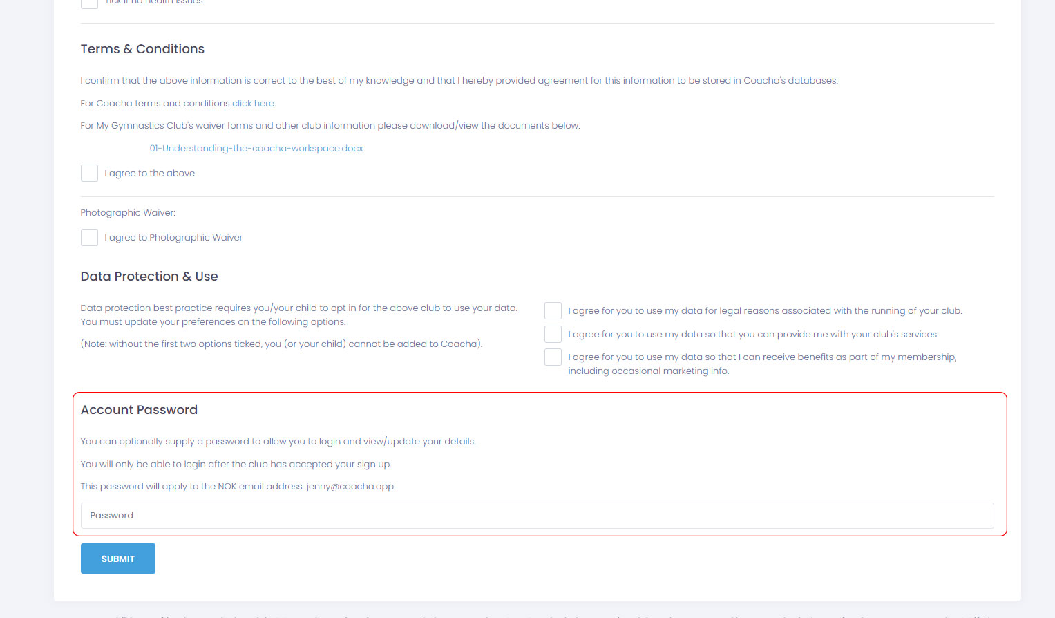Screen dimensions: 1055x618
Task: Click the 'Data Protection & Use' heading
Action: 149,277
